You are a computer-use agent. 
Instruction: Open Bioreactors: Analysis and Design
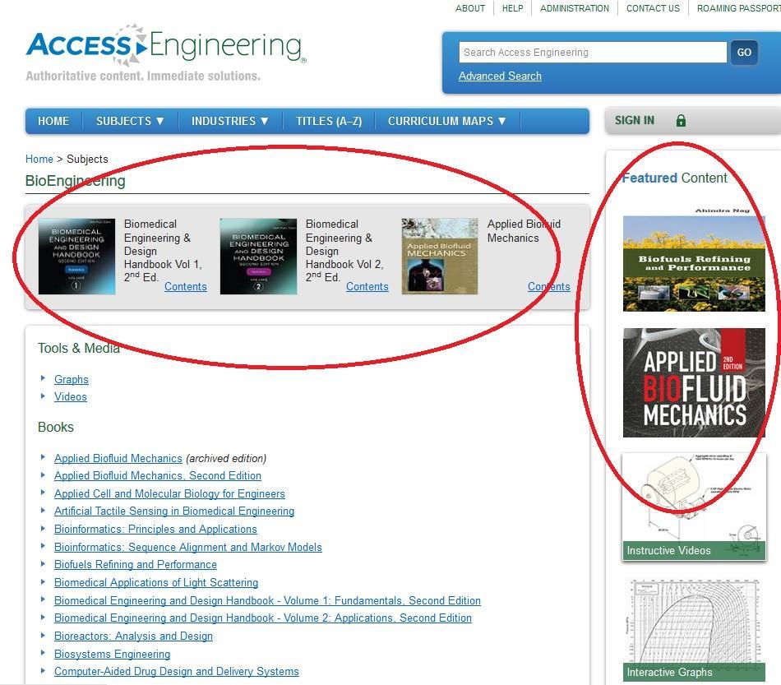coord(133,636)
